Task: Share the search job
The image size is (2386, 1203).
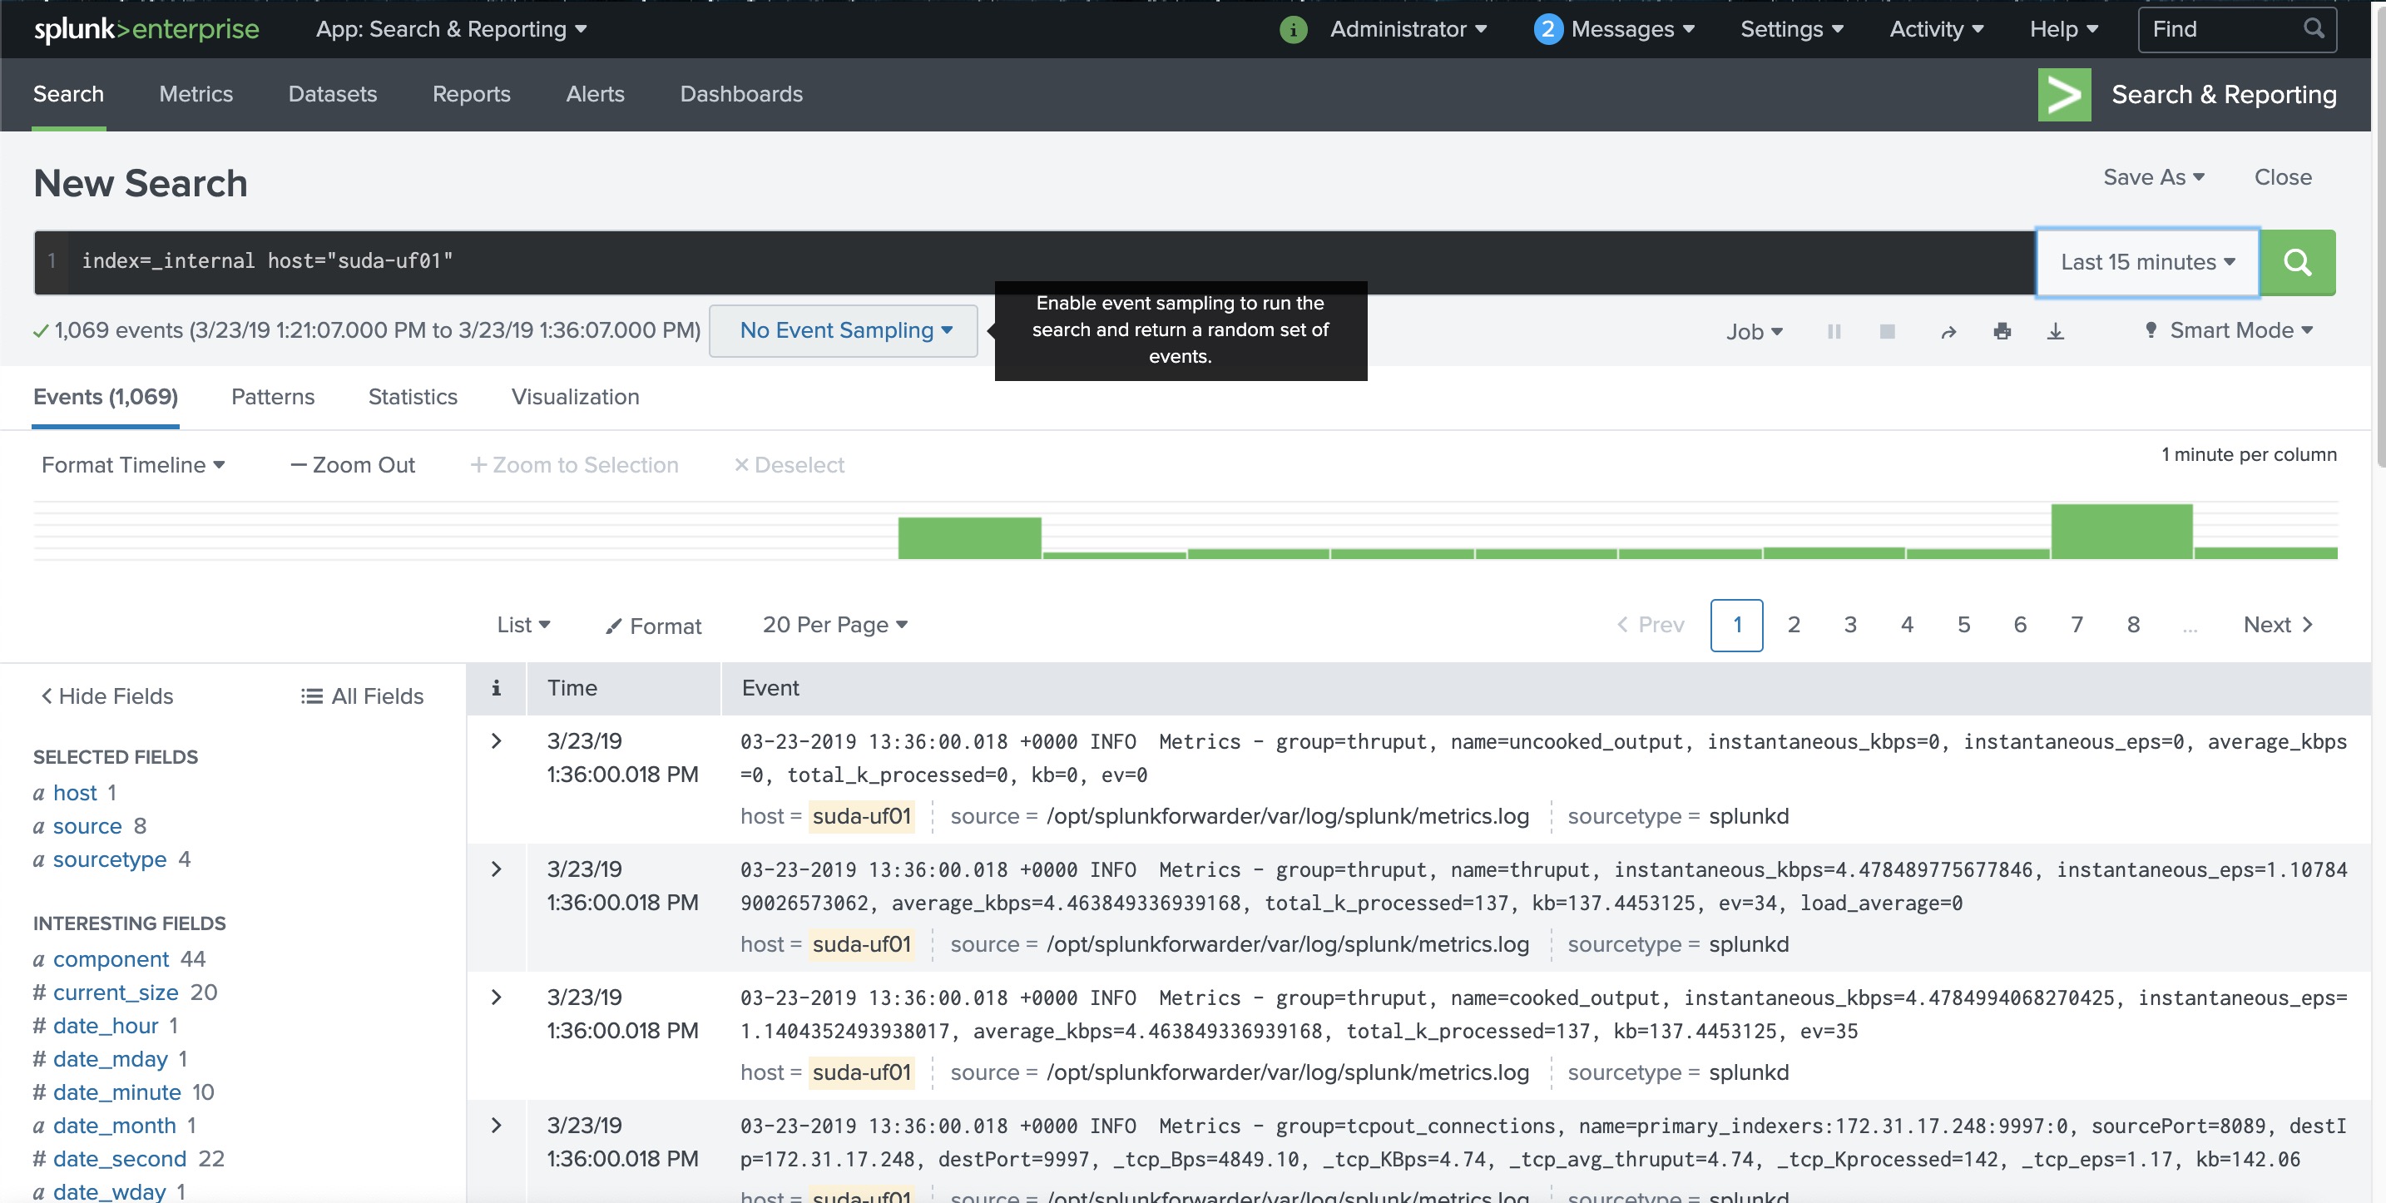Action: click(1948, 330)
